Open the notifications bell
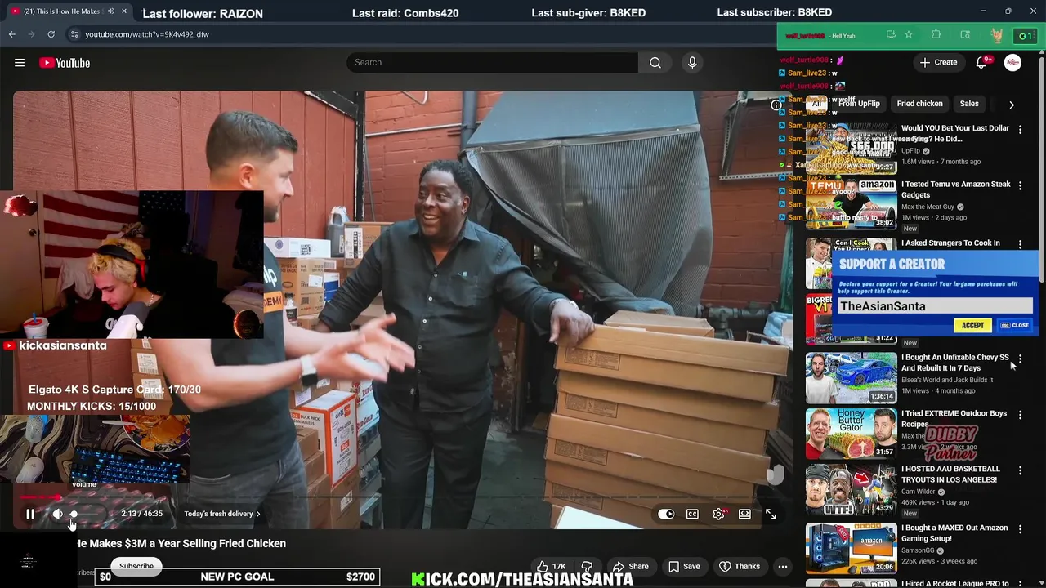Image resolution: width=1046 pixels, height=588 pixels. click(981, 63)
